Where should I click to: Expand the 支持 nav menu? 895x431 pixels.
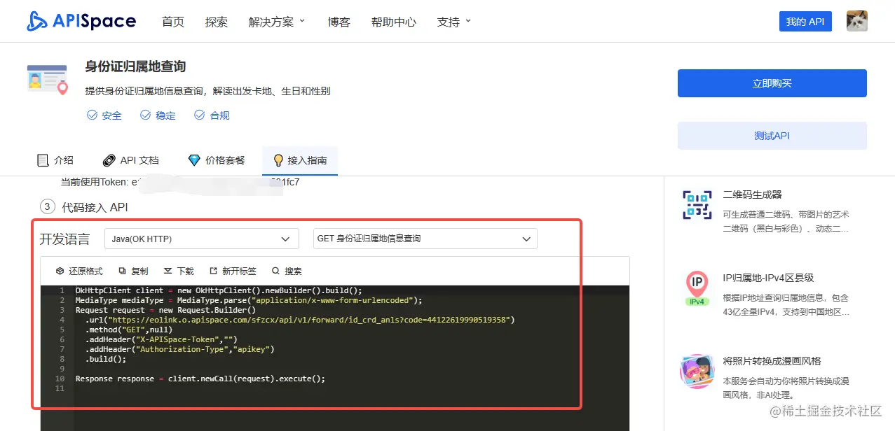[454, 22]
